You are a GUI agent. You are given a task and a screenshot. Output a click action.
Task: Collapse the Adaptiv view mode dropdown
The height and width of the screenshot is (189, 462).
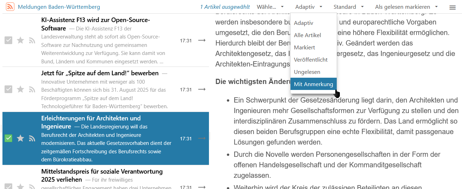309,7
